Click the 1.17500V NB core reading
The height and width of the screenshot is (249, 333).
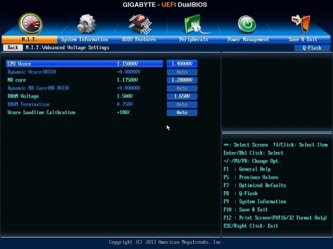pos(127,80)
